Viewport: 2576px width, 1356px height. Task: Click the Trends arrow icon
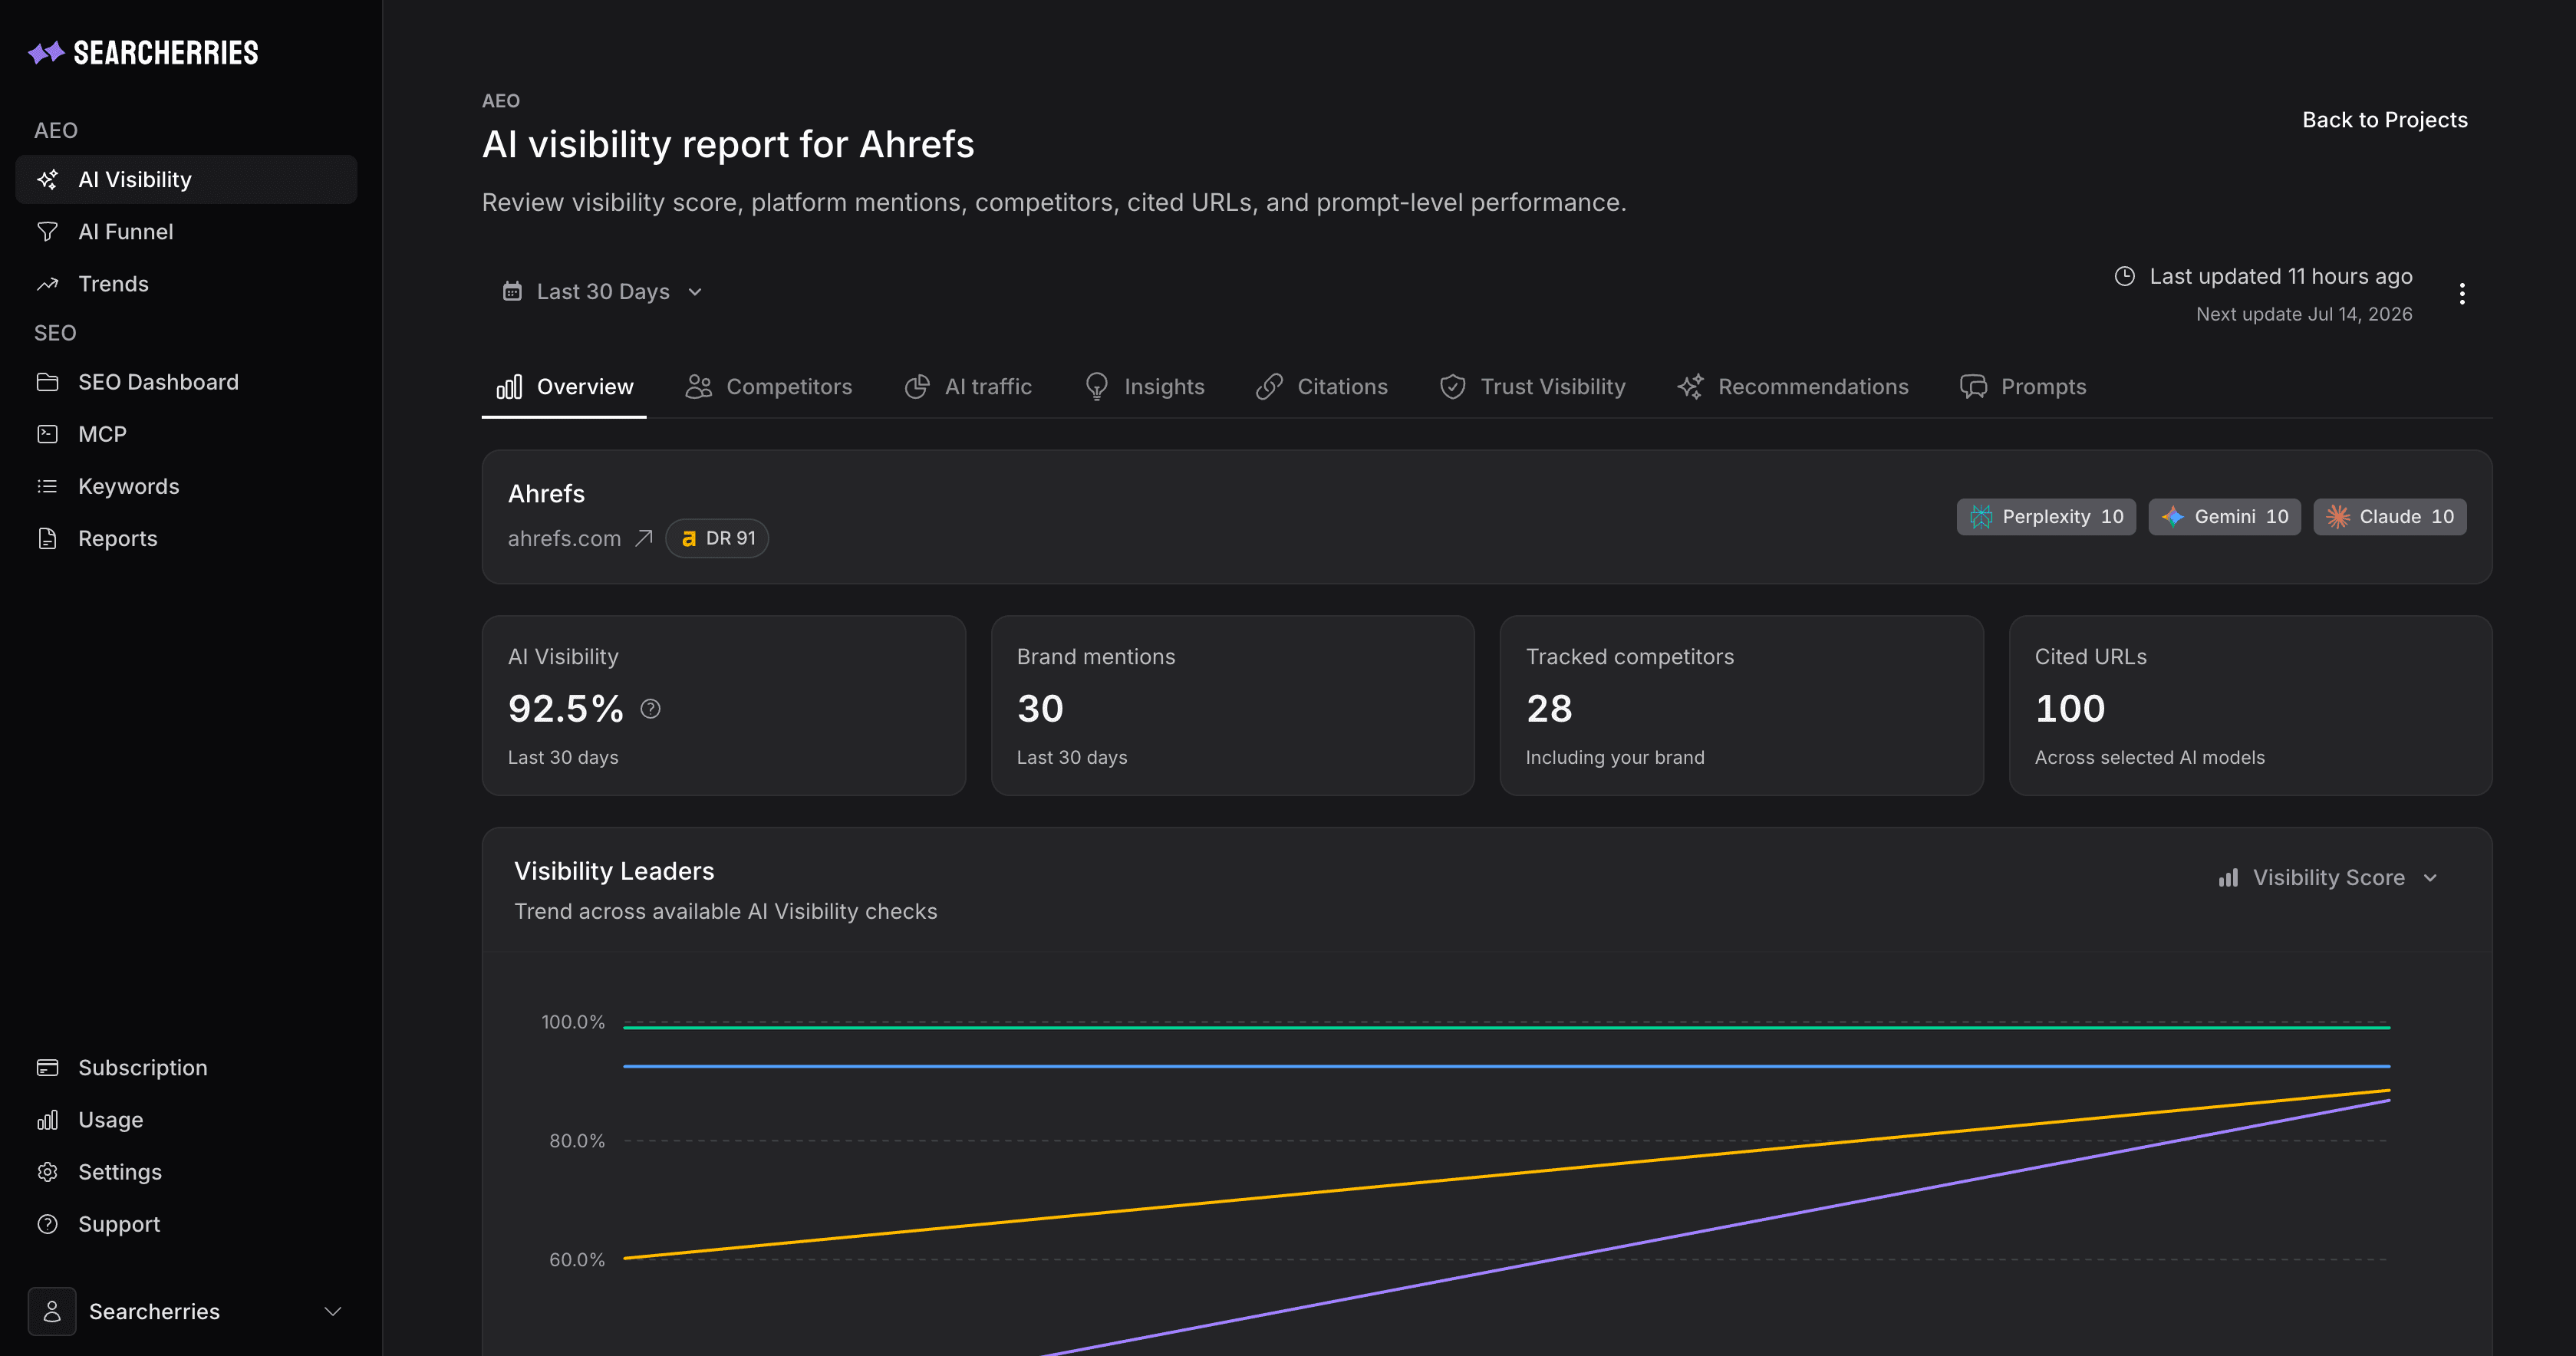point(47,284)
